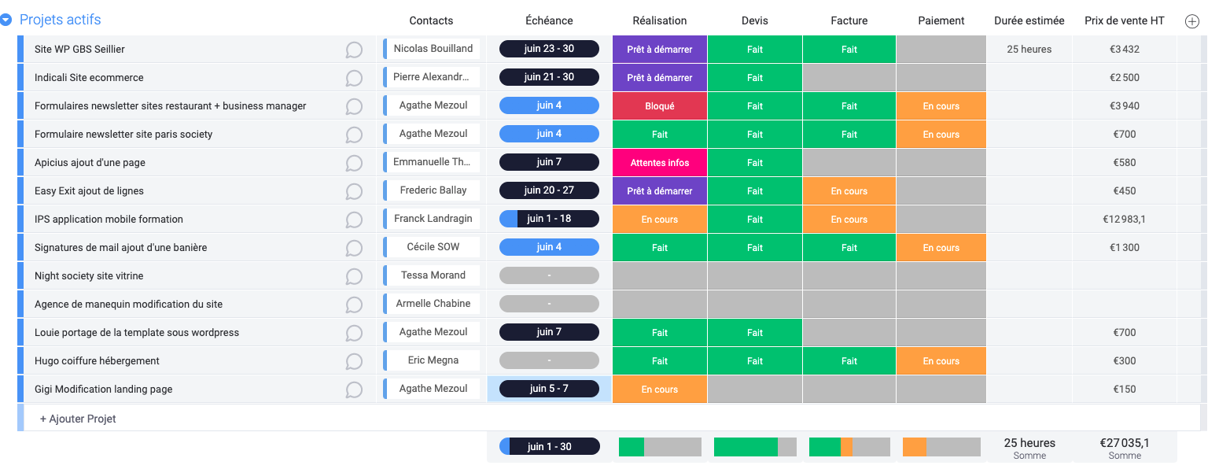
Task: Add a new column with plus icon
Action: pos(1191,21)
